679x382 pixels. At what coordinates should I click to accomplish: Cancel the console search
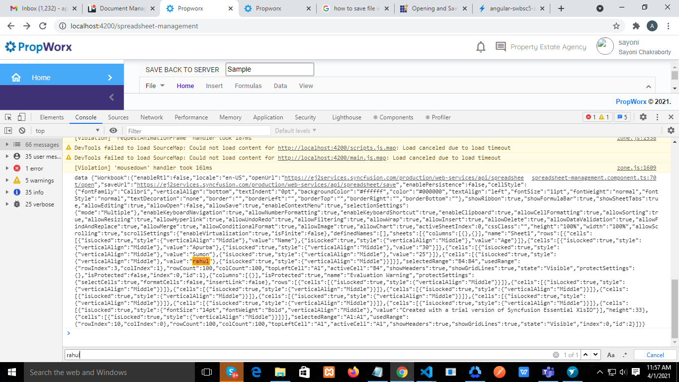pos(655,355)
